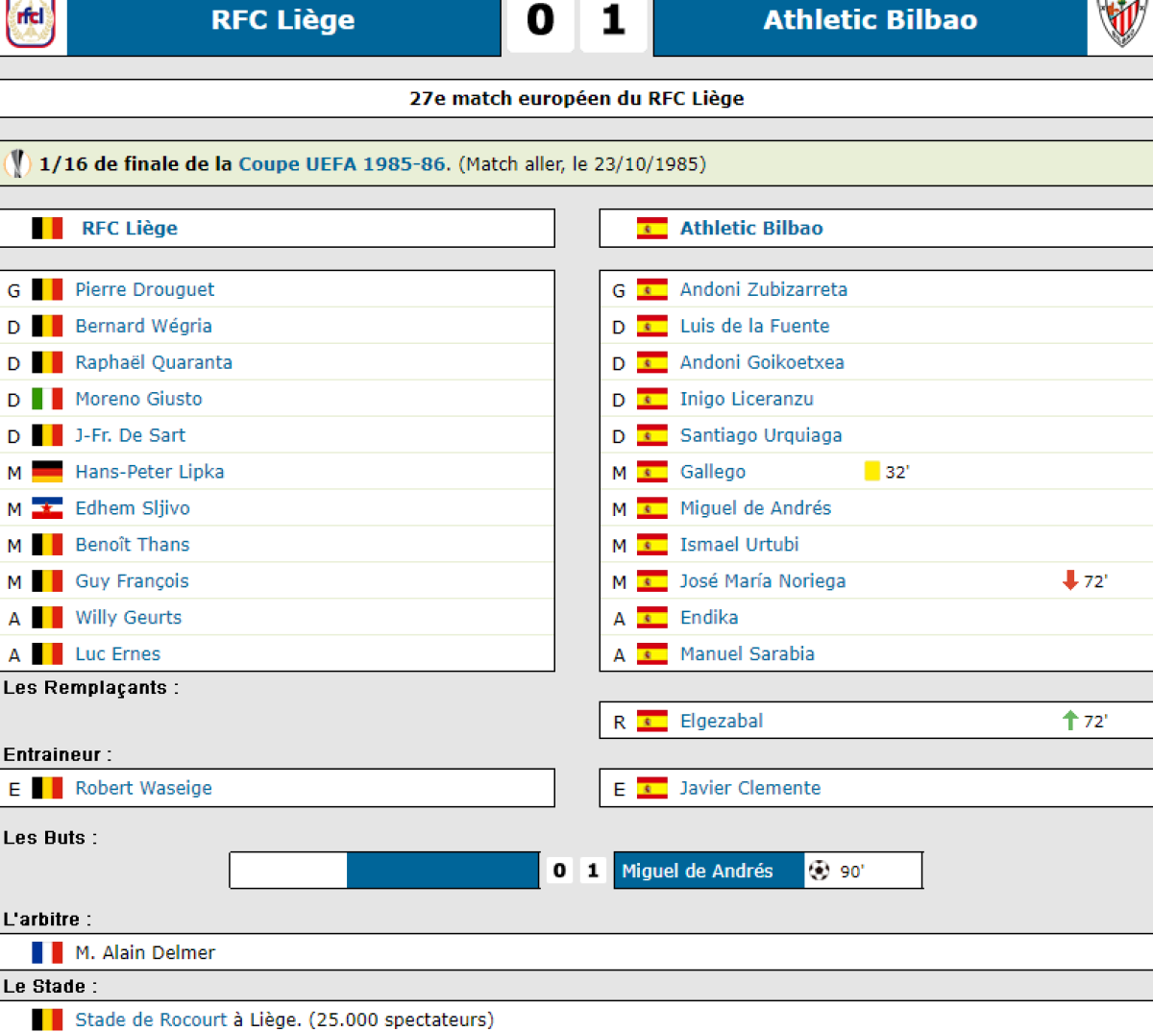Click the Italian flag beside Moreno Giusto
The height and width of the screenshot is (1032, 1153).
(47, 399)
